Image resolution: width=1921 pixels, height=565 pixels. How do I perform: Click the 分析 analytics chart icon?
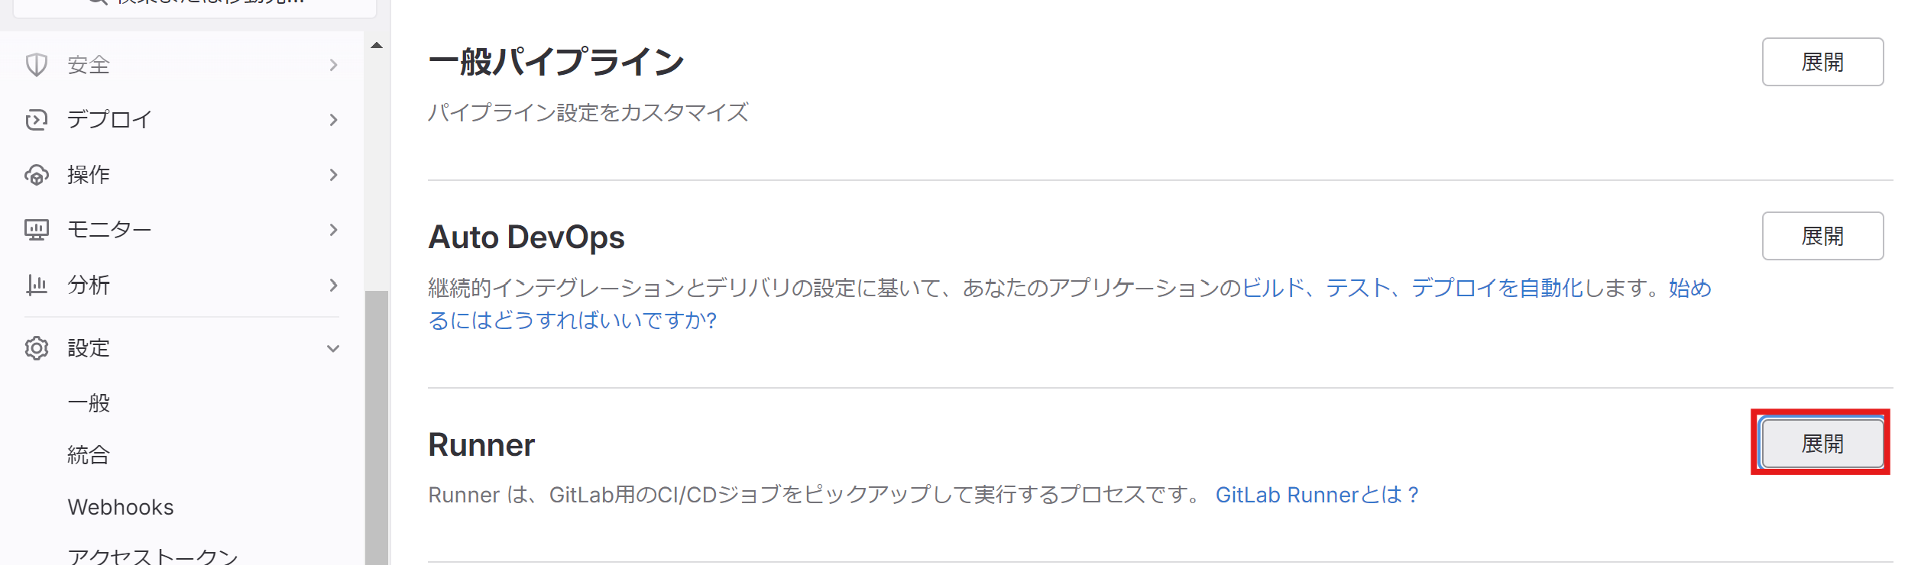37,285
